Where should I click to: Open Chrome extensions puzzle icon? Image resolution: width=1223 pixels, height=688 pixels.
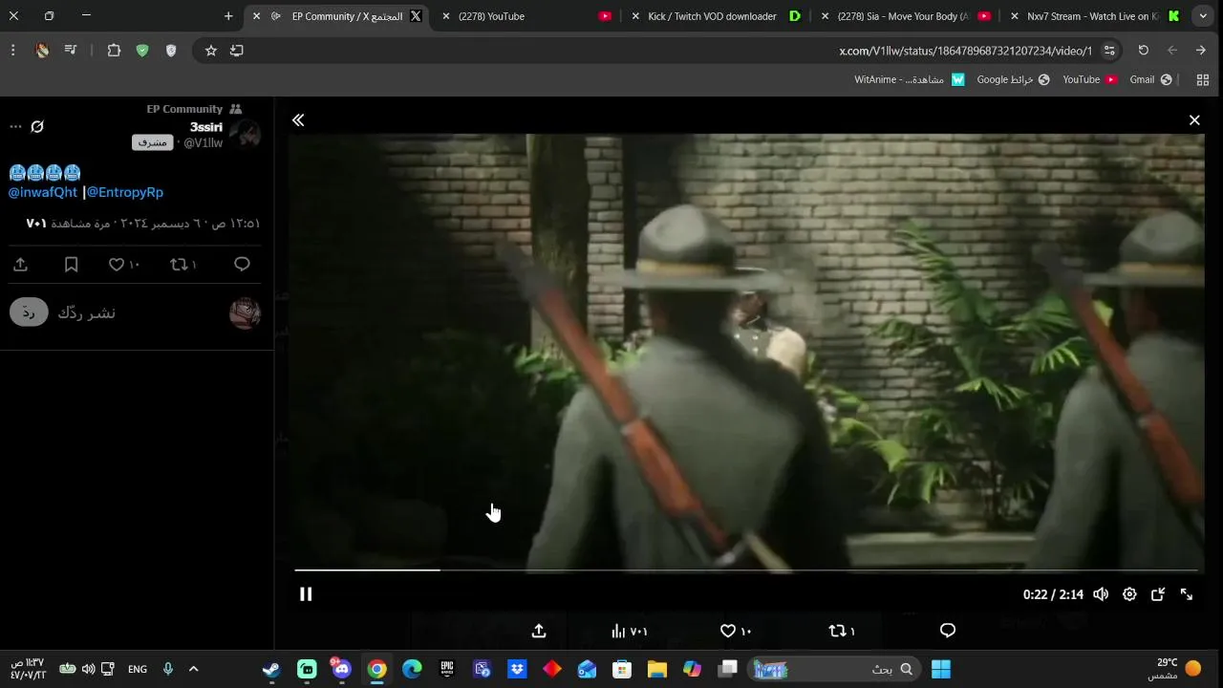coord(114,51)
